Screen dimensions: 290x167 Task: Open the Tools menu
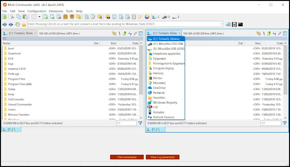(69, 11)
